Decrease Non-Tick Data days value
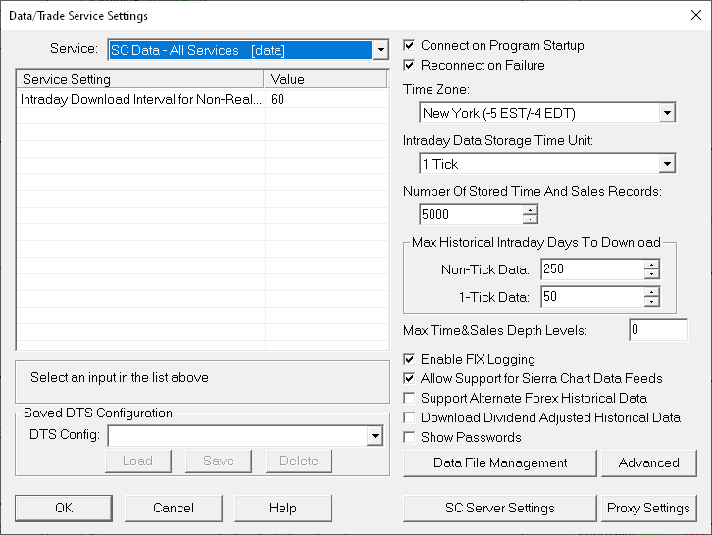Viewport: 712px width, 535px height. pos(651,274)
